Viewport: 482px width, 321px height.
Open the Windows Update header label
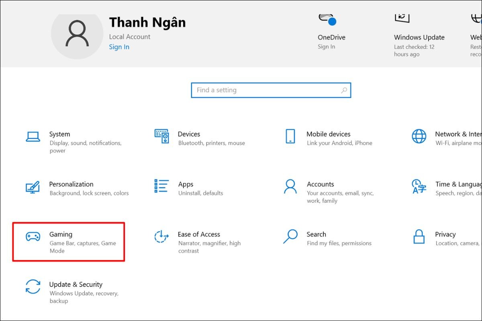click(419, 37)
